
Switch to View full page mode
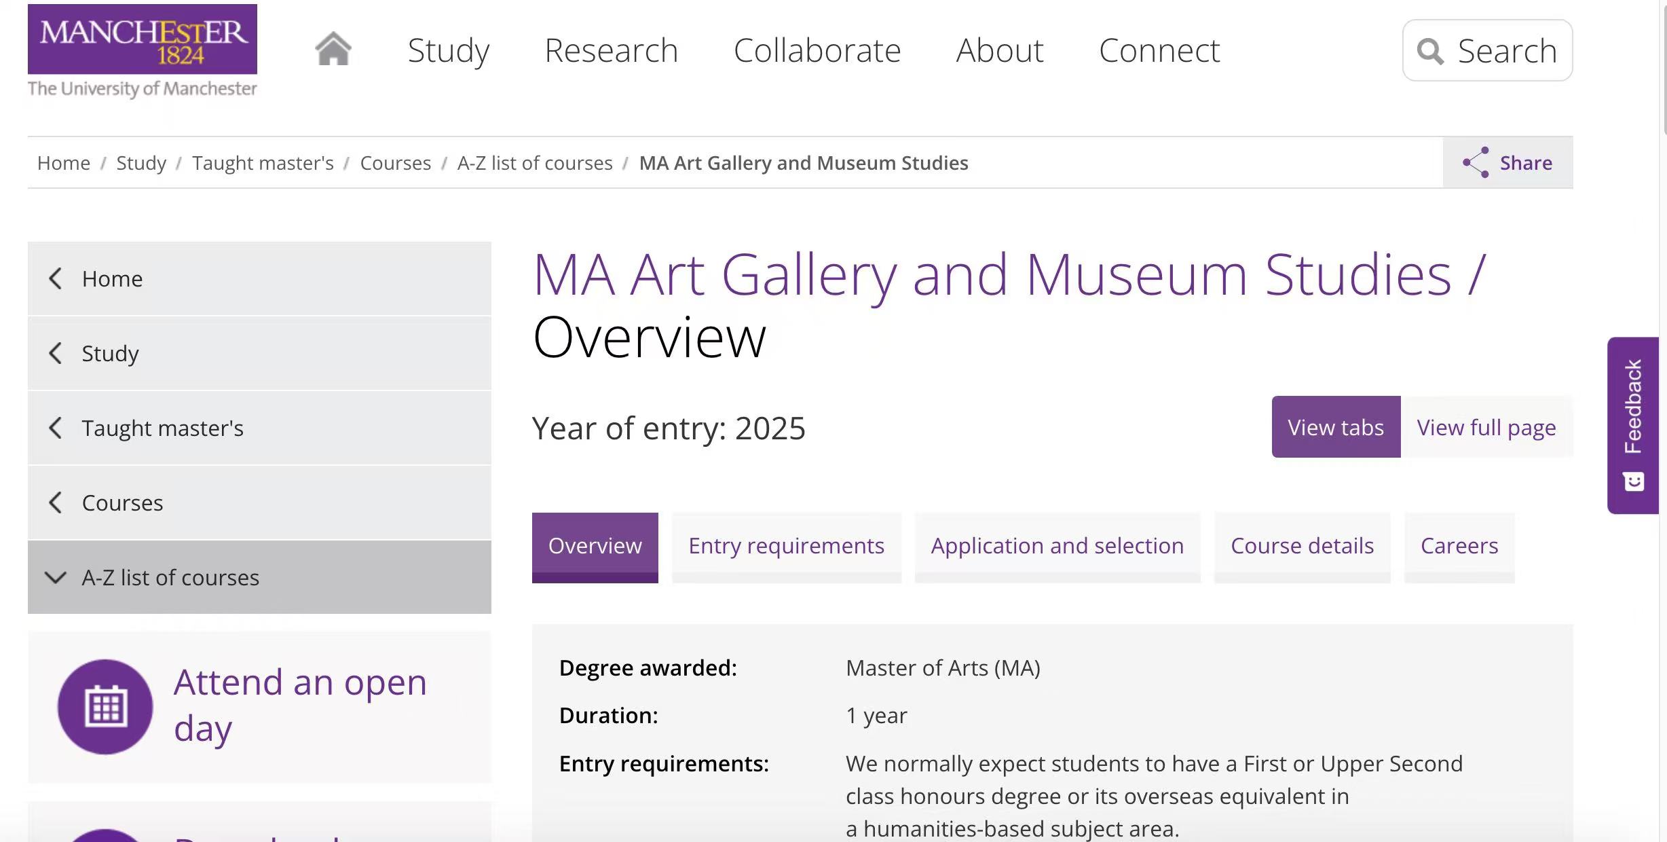1486,427
